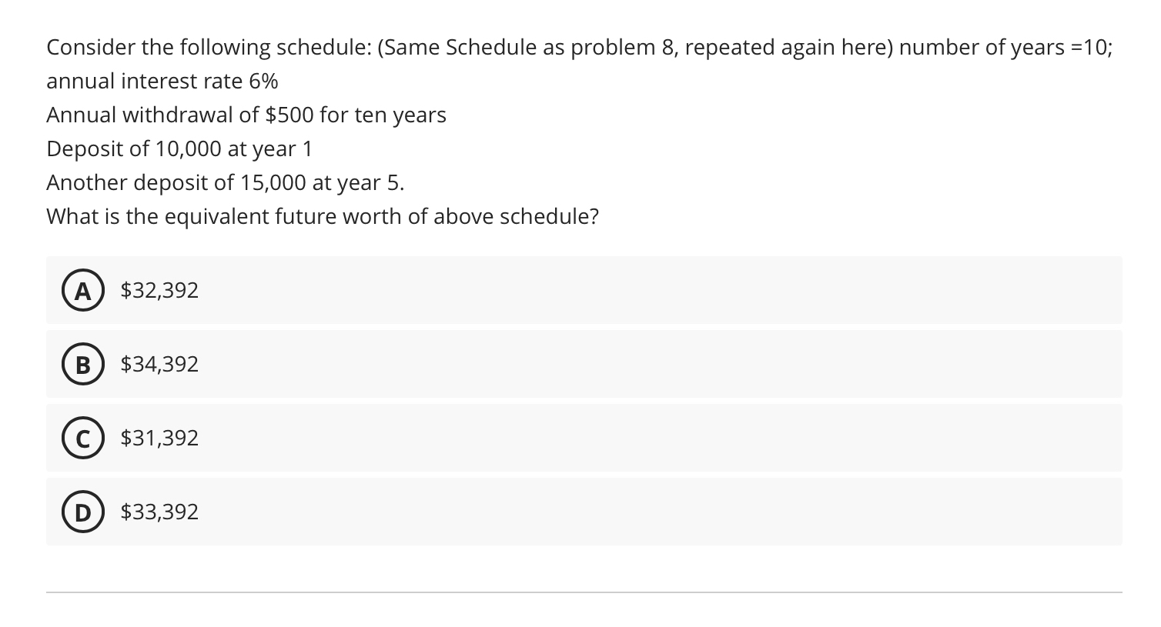1161x627 pixels.
Task: Click the $31,392 answer label
Action: (x=159, y=438)
